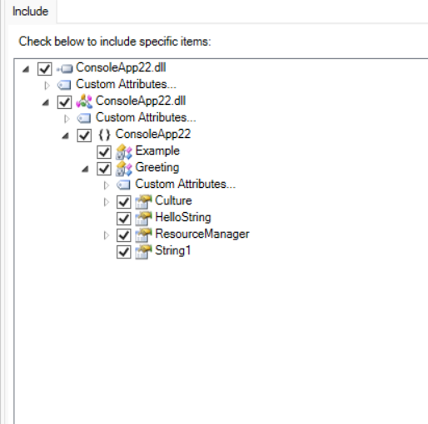Uncheck the nested ConsoleApp22.dll module checkbox
The image size is (428, 424).
[x=64, y=101]
